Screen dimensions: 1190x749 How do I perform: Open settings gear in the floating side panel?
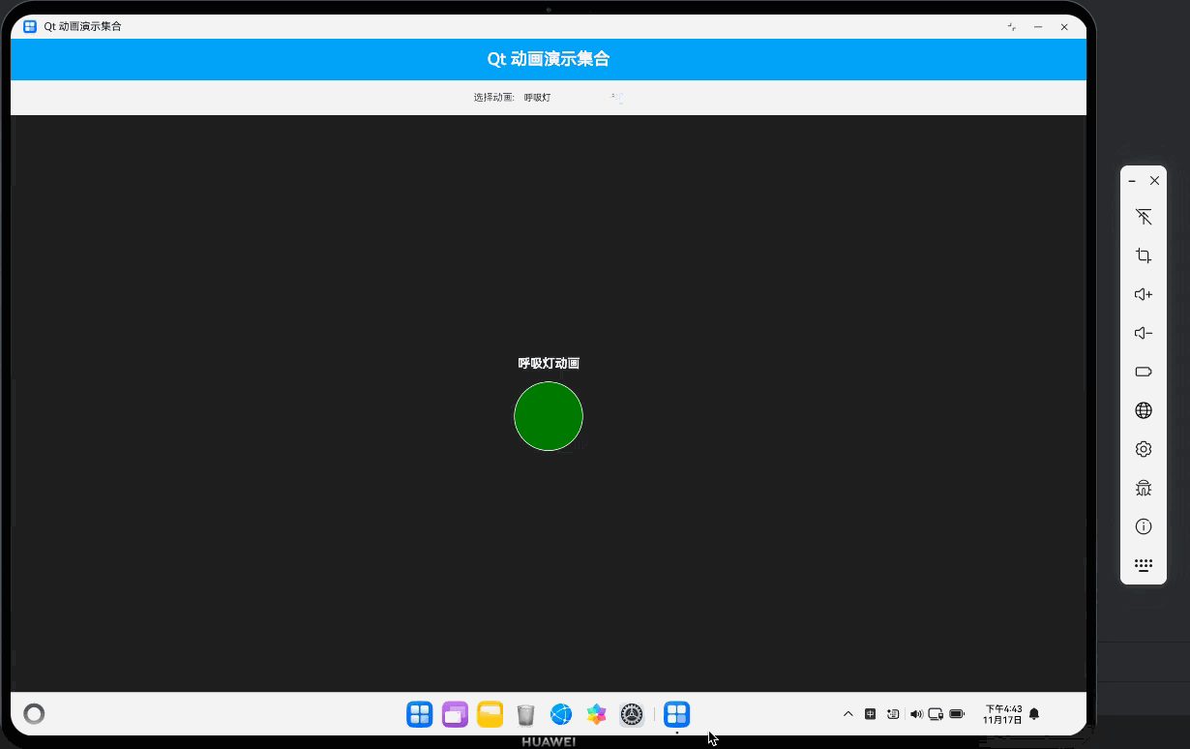click(1144, 449)
